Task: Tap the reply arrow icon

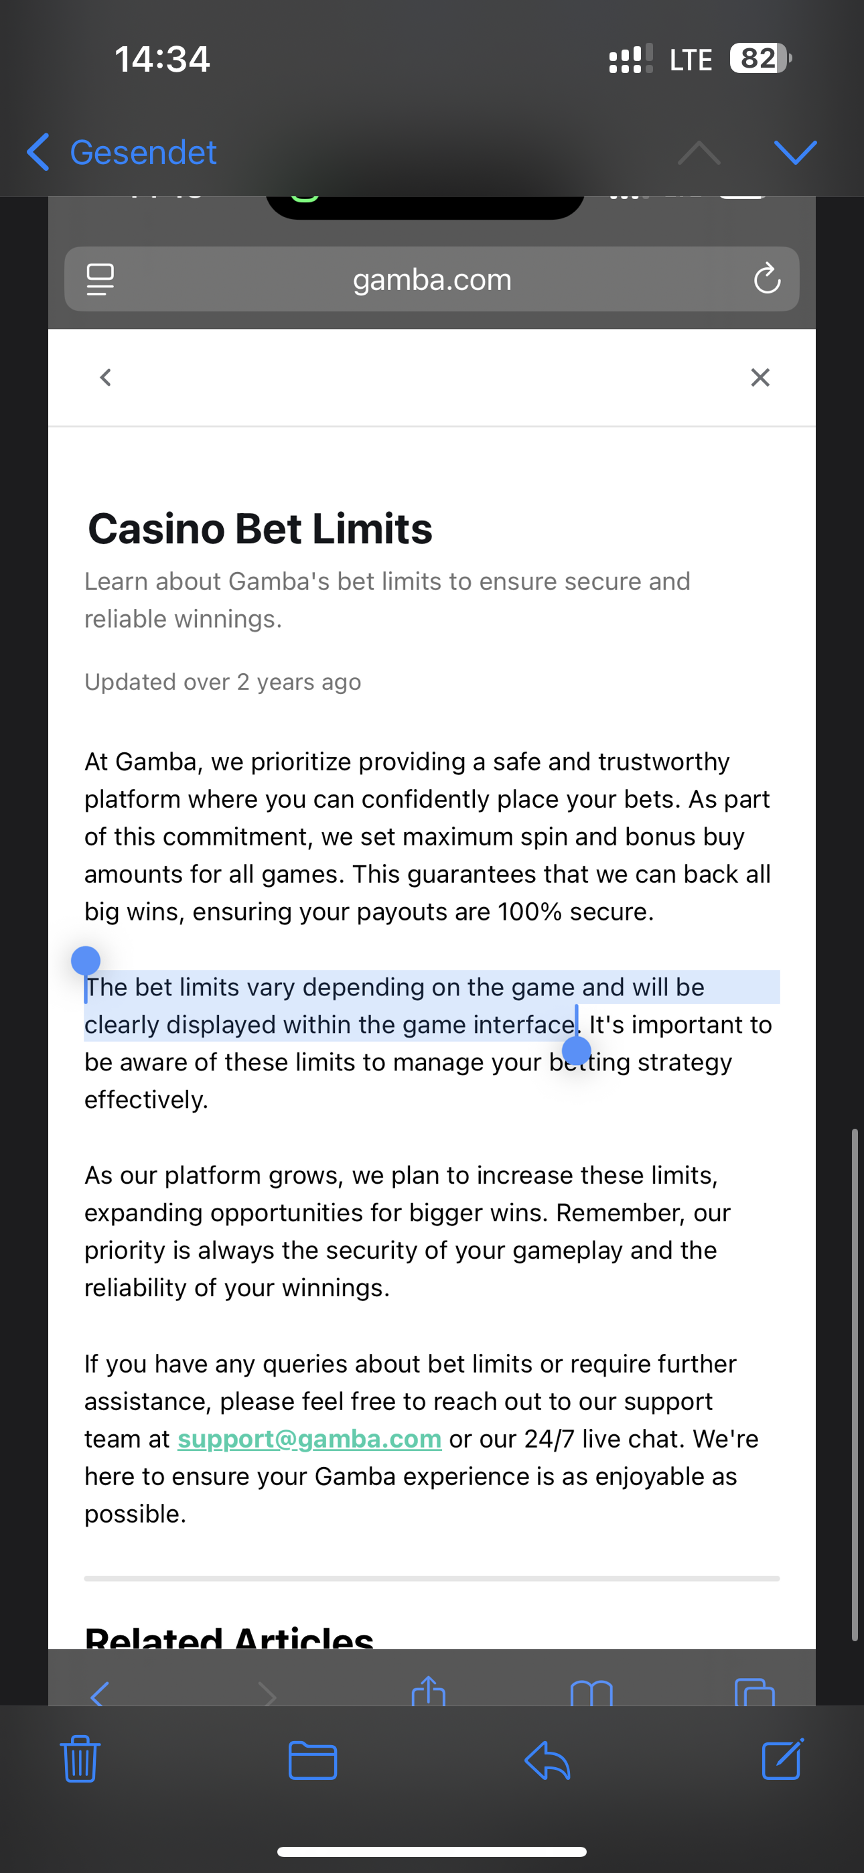Action: tap(547, 1760)
